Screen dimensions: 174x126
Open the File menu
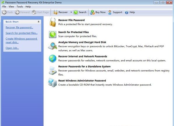[x=4, y=6]
